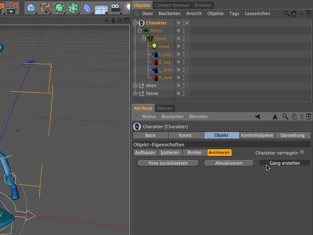This screenshot has width=313, height=235.
Task: Open the Basis attribute tab
Action: [x=150, y=135]
